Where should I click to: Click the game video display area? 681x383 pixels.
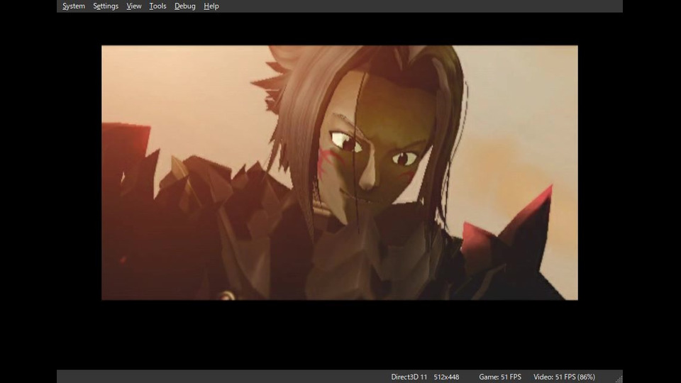coord(340,172)
